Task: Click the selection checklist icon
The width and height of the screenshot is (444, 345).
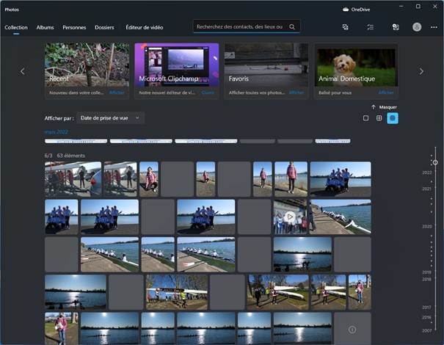Action: click(371, 26)
